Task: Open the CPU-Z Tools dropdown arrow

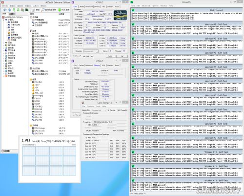Action: pyautogui.click(x=115, y=56)
